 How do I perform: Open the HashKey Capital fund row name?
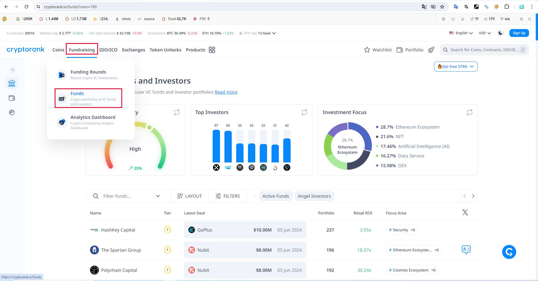tap(118, 230)
